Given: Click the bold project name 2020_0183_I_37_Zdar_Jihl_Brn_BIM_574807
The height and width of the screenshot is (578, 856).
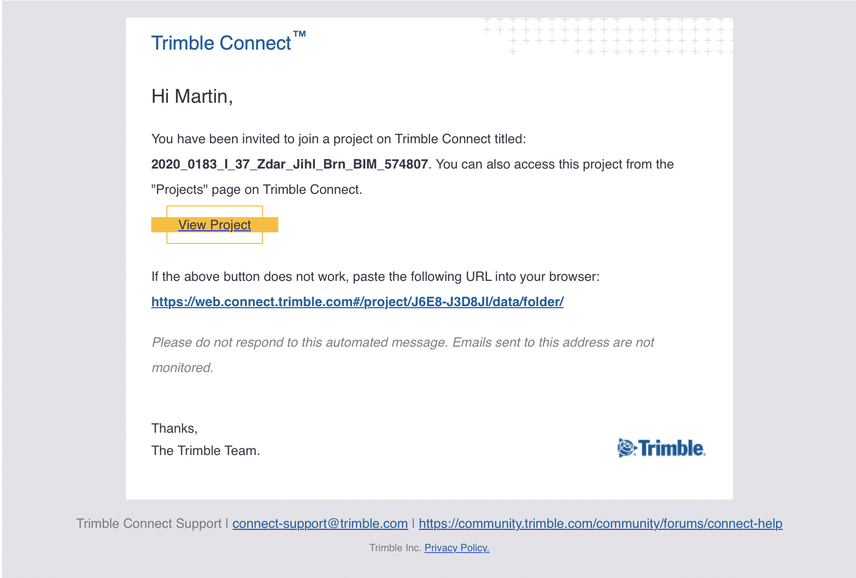Looking at the screenshot, I should pyautogui.click(x=289, y=164).
